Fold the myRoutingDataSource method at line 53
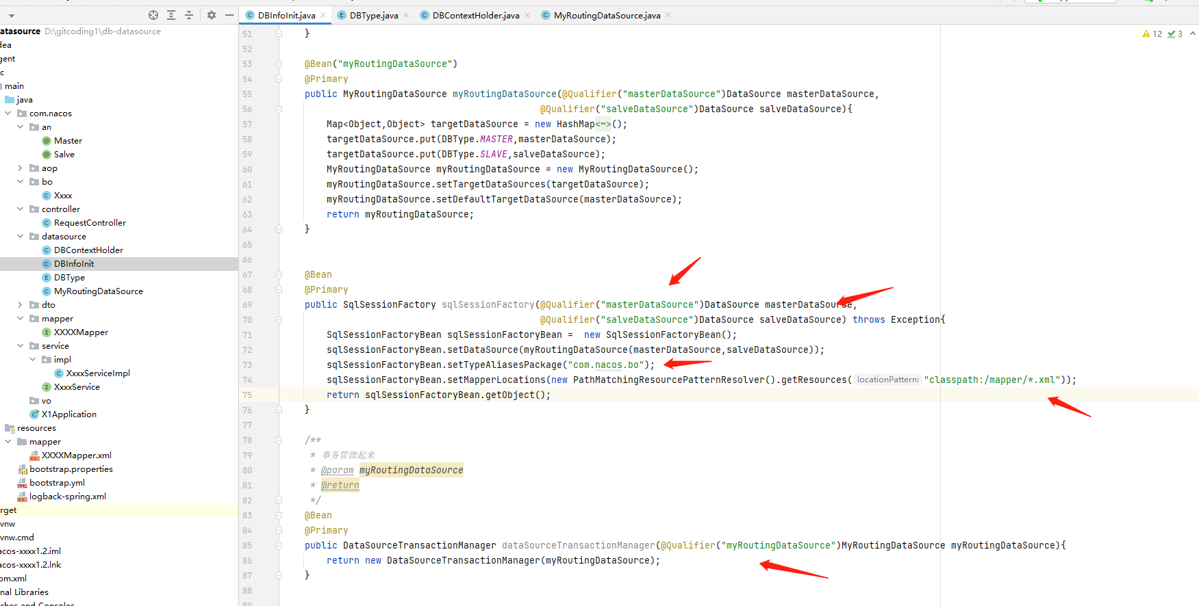 click(x=279, y=64)
